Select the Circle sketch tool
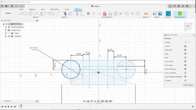Screen dimensions: 196x110 point(31,13)
